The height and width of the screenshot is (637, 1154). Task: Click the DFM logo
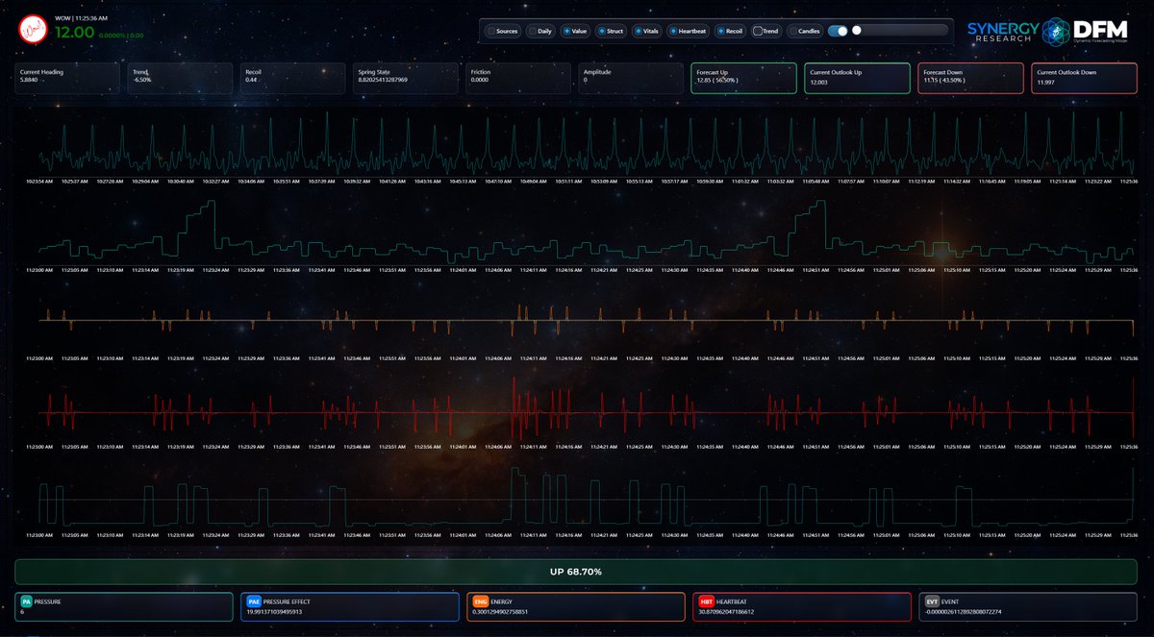[x=1104, y=30]
